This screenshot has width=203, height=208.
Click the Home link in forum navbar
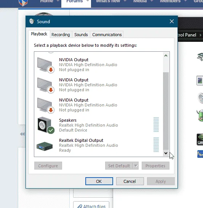46,1
